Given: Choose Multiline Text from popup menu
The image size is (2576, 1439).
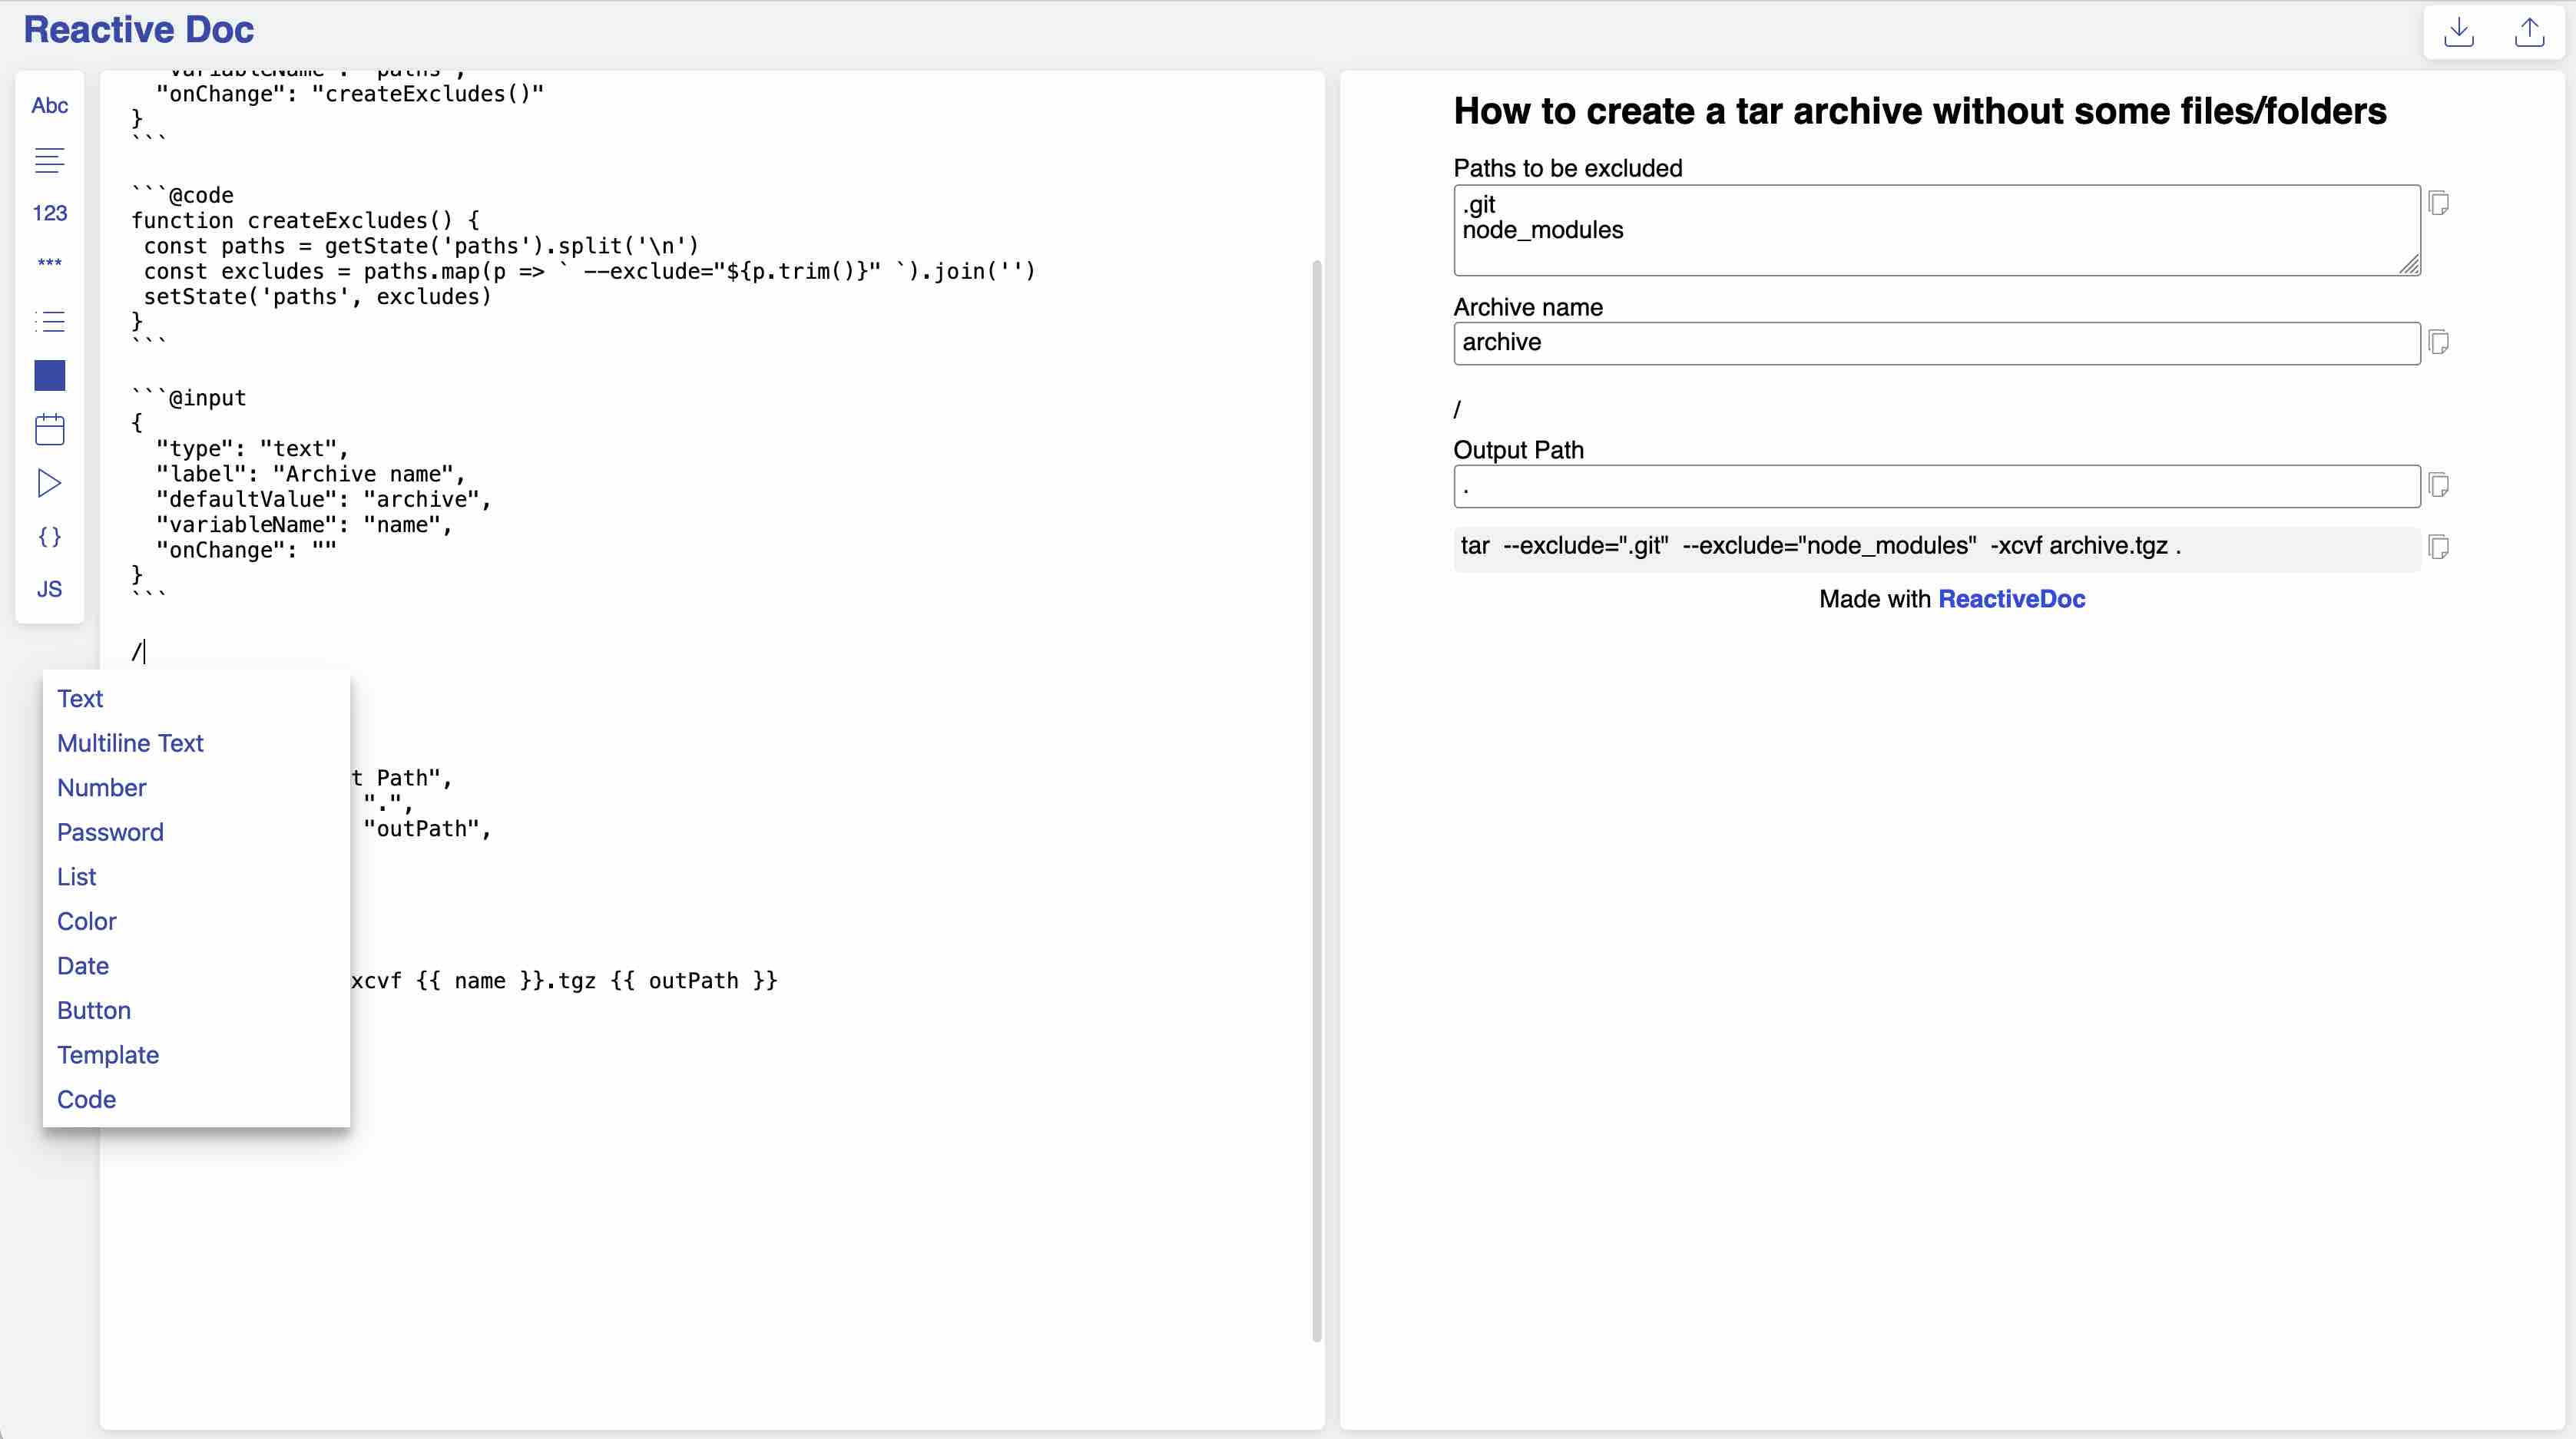Looking at the screenshot, I should click(130, 743).
